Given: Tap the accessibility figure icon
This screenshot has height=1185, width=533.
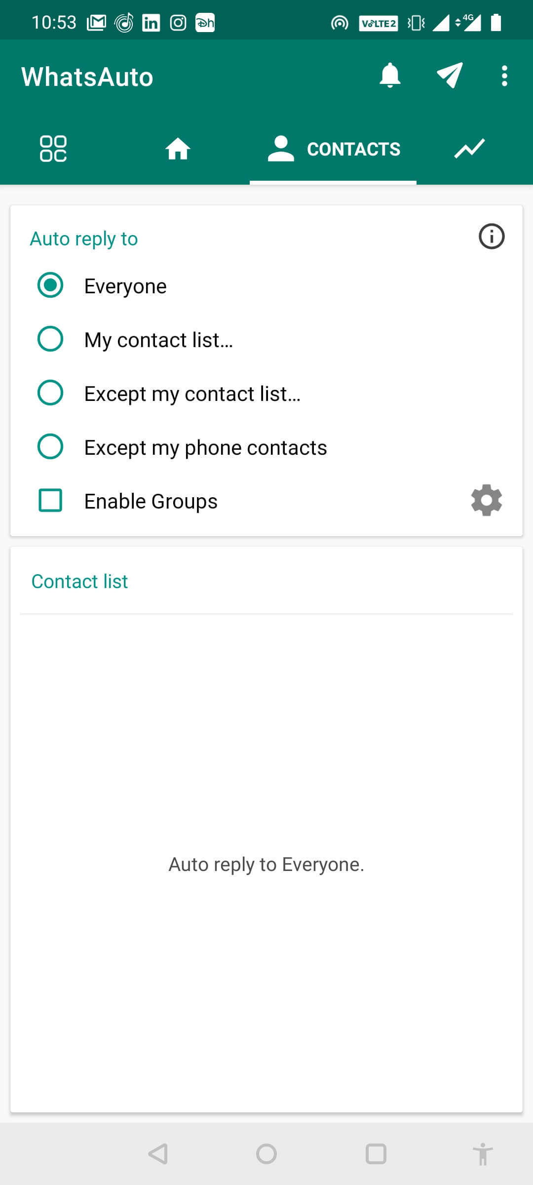Looking at the screenshot, I should pos(483,1154).
